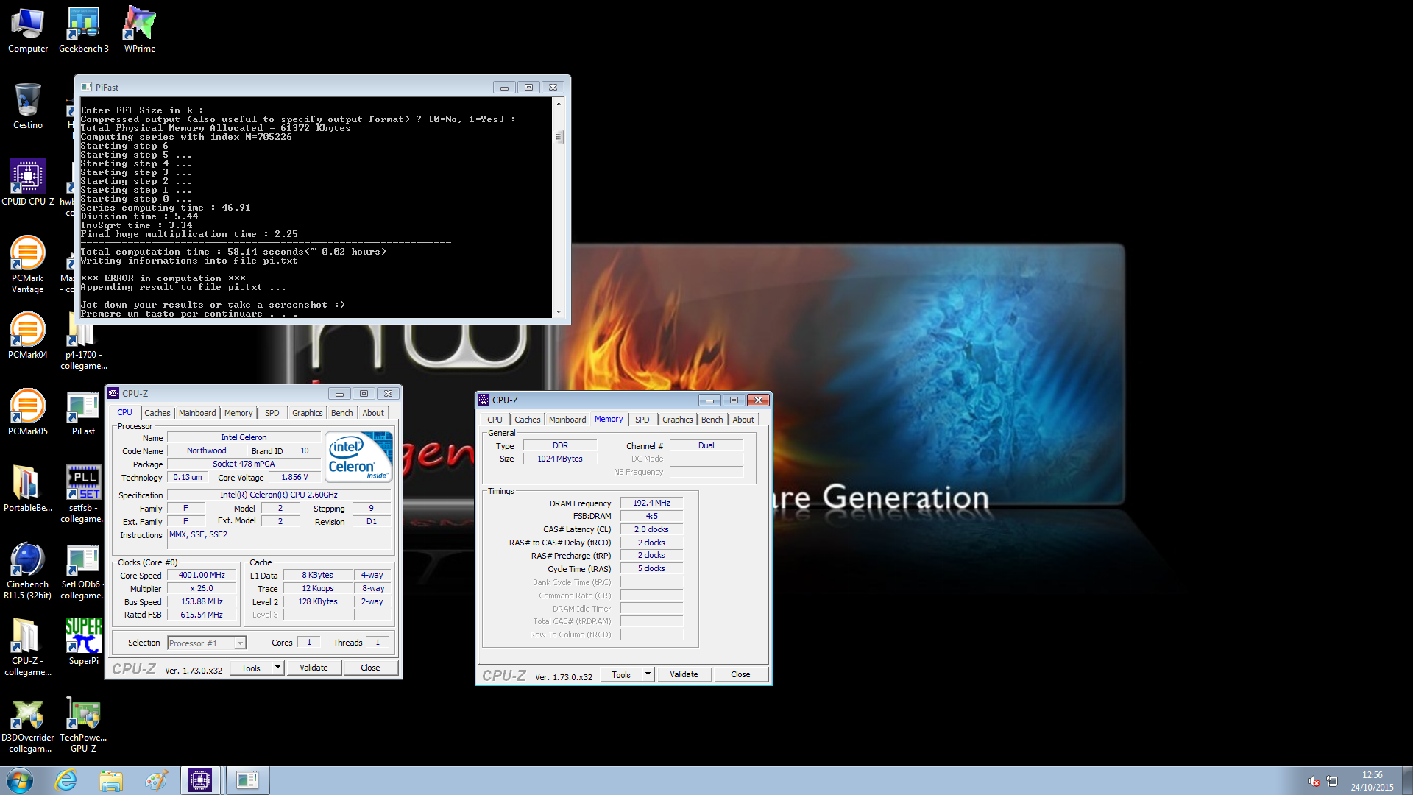The image size is (1413, 795).
Task: Expand Tools dropdown arrow in left CPU-Z
Action: coord(277,668)
